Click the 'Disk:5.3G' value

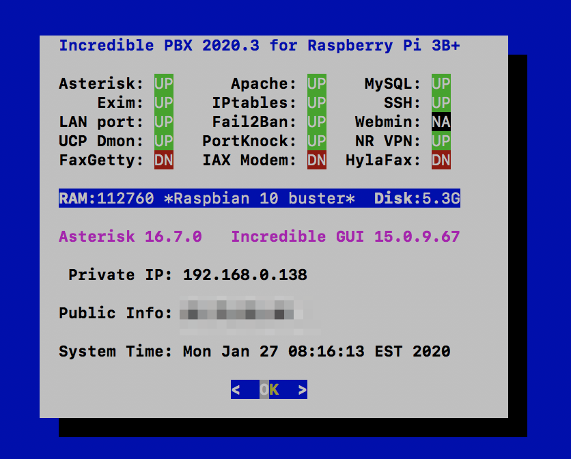pyautogui.click(x=417, y=199)
